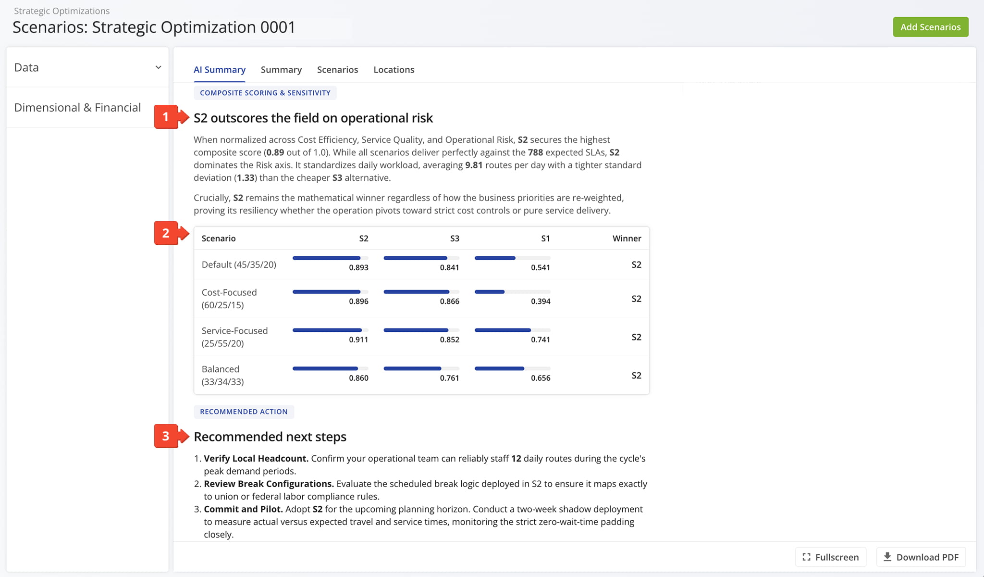Click the S2 winner cell in Service-Focused row

point(636,337)
